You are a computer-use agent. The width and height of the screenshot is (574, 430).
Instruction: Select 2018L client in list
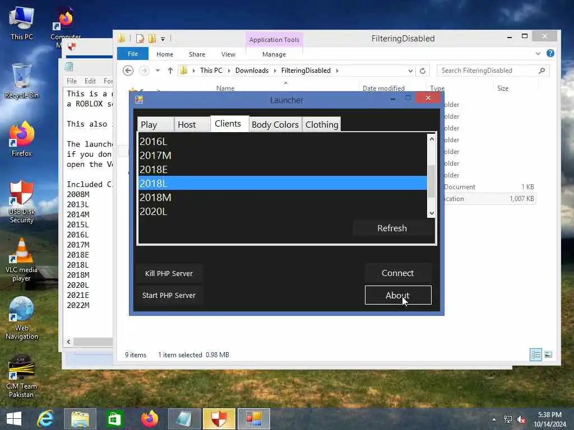tap(283, 183)
